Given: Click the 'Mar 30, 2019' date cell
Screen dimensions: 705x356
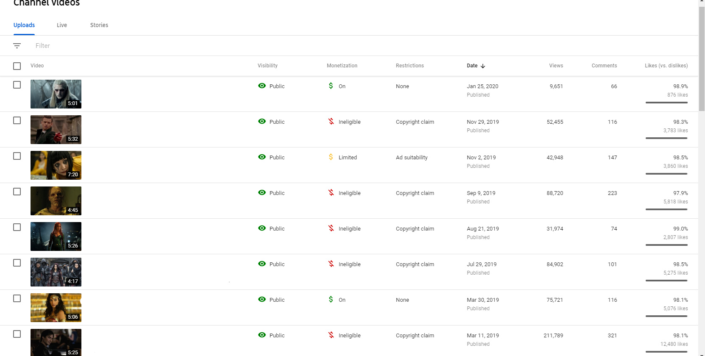Looking at the screenshot, I should pyautogui.click(x=483, y=300).
